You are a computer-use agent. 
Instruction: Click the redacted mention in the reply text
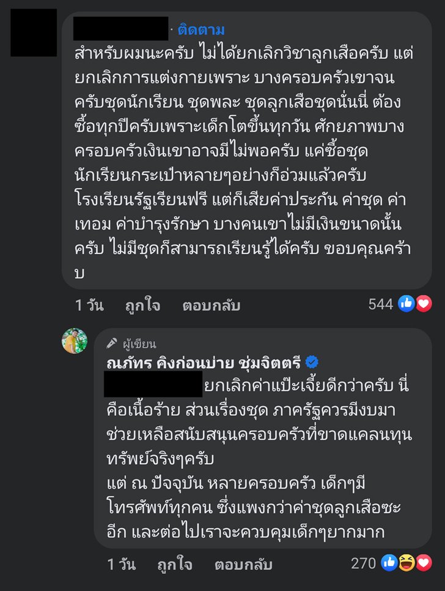pyautogui.click(x=153, y=385)
